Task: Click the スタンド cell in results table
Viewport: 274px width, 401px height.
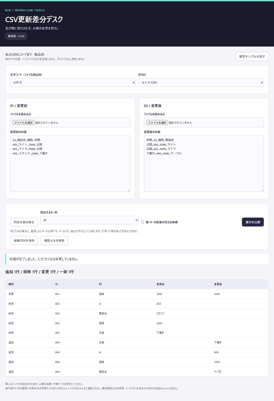Action: [x=161, y=313]
